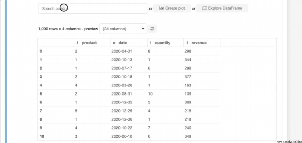Focus the Search actions input field
The height and width of the screenshot is (143, 302).
(93, 8)
